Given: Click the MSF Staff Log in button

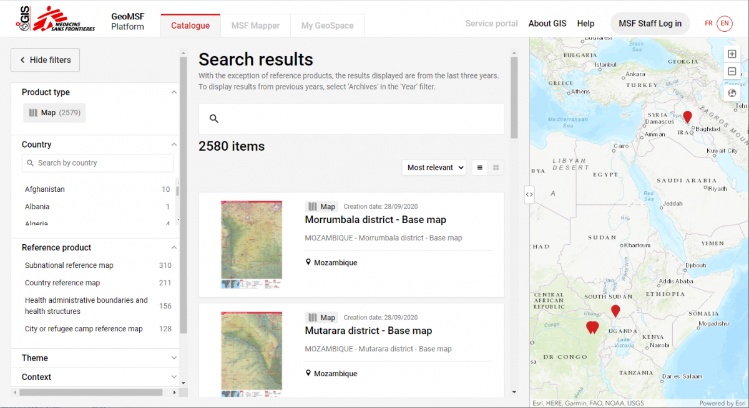Looking at the screenshot, I should pos(650,24).
